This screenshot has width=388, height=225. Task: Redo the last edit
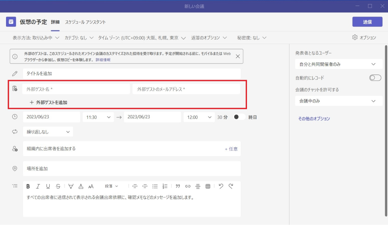tap(231, 186)
